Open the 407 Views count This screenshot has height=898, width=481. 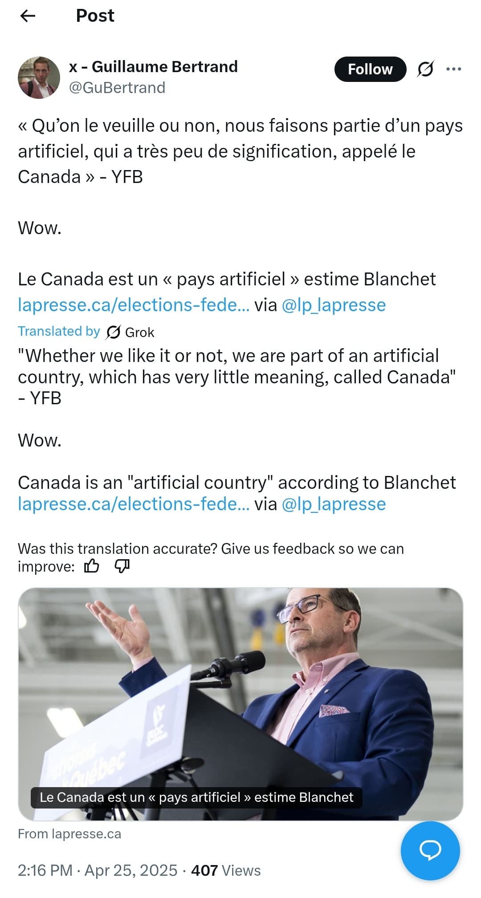[225, 870]
